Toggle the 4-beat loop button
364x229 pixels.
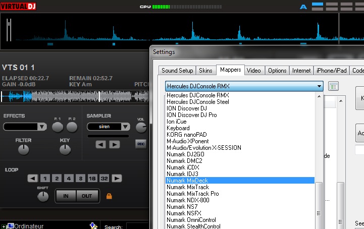68,178
